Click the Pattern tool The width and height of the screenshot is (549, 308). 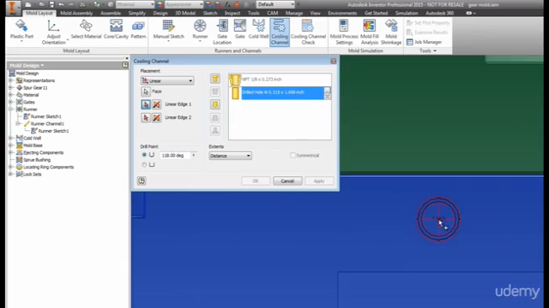point(138,29)
